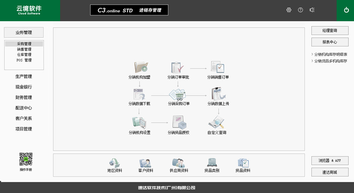This screenshot has width=354, height=193.
Task: Open the 分销机构加盟 icon
Action: pos(140,67)
